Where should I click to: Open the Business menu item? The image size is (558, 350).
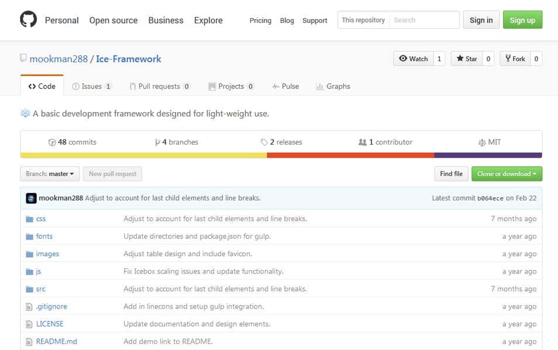(x=166, y=20)
